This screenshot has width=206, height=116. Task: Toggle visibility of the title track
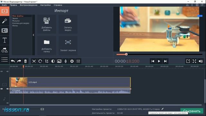point(2,72)
